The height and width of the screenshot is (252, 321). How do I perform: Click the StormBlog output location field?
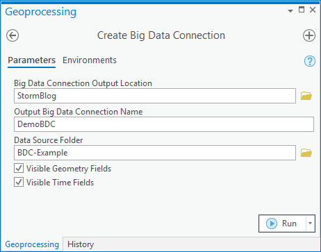pyautogui.click(x=155, y=96)
